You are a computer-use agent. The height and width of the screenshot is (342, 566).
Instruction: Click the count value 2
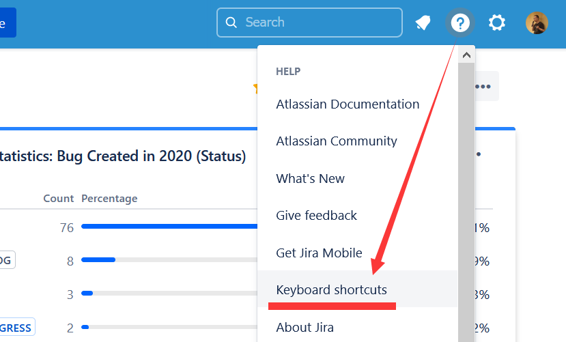click(x=70, y=328)
